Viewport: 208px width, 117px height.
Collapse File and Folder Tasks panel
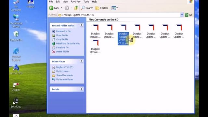[82, 25]
